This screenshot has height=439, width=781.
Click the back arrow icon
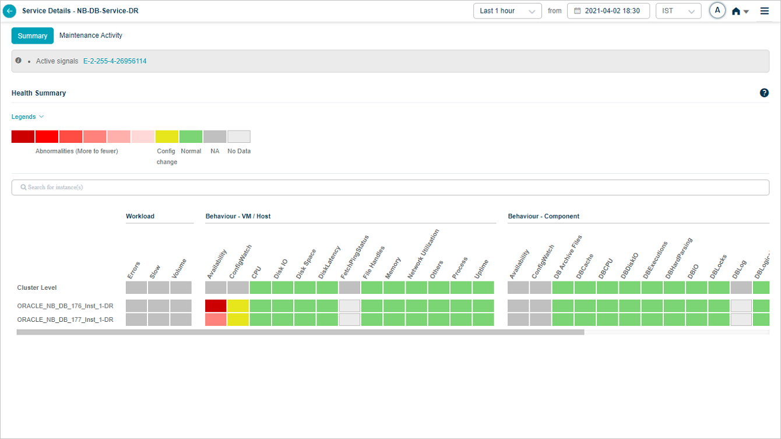click(10, 11)
